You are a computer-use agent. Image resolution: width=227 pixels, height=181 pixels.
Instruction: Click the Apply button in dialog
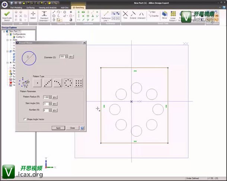click(x=58, y=128)
